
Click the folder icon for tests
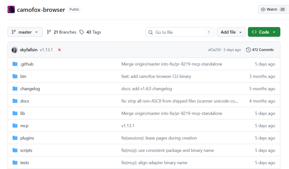[x=15, y=162]
